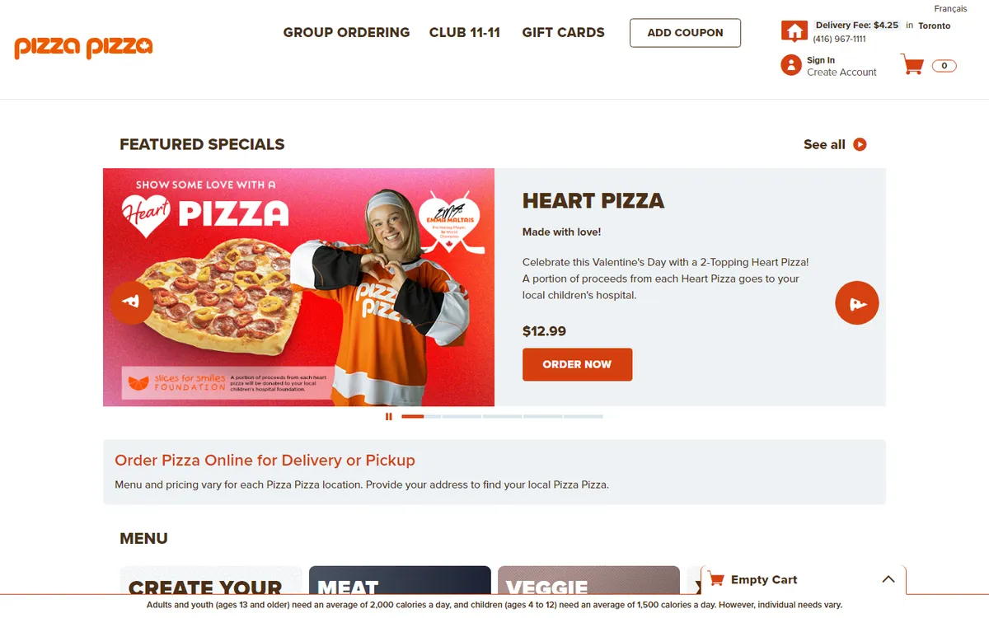Click the Add Coupon button
The width and height of the screenshot is (989, 618).
pos(686,33)
